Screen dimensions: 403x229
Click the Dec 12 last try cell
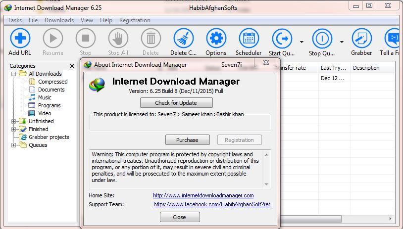(x=334, y=78)
